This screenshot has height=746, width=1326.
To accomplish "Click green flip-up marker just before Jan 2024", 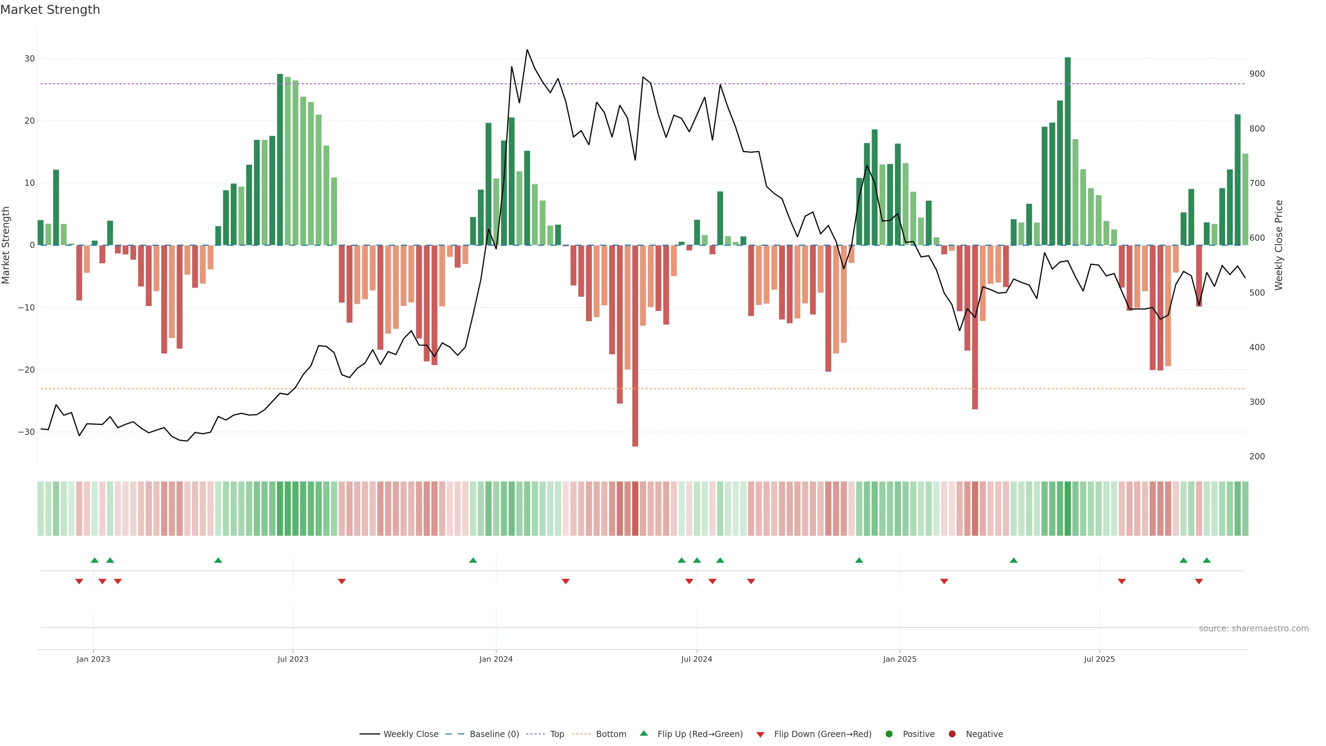I will pos(473,560).
